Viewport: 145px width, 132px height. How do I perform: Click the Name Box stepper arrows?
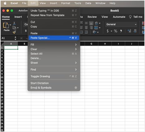pyautogui.click(x=15, y=38)
